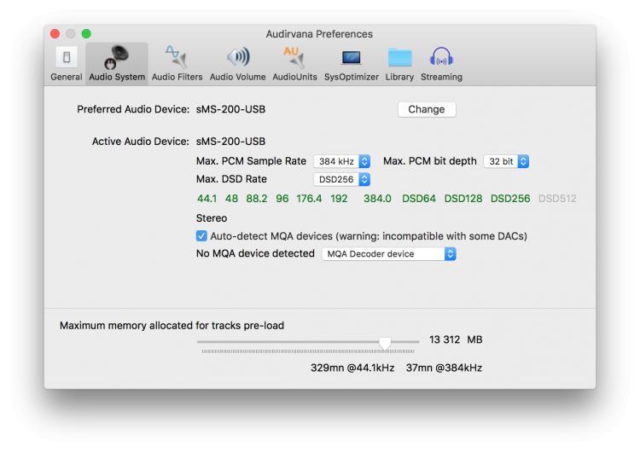Click the Preferred Audio Device sMS-200-USB name
Viewport: 640px width, 452px height.
tap(230, 109)
